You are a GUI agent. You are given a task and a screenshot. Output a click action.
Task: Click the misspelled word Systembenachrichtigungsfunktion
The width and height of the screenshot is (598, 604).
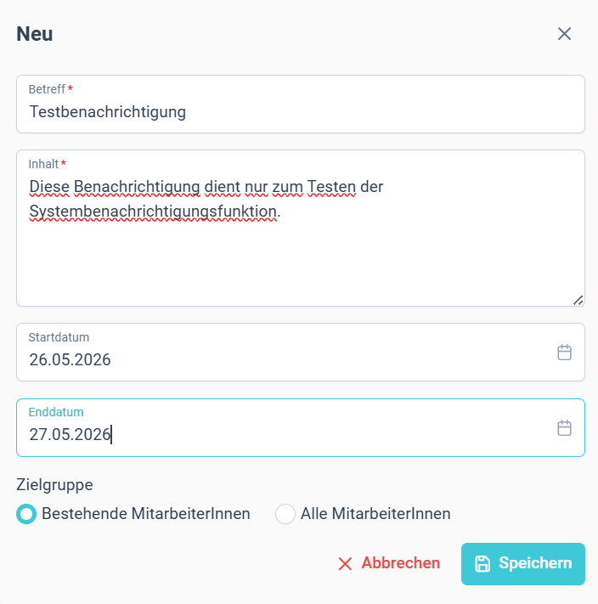(x=155, y=212)
